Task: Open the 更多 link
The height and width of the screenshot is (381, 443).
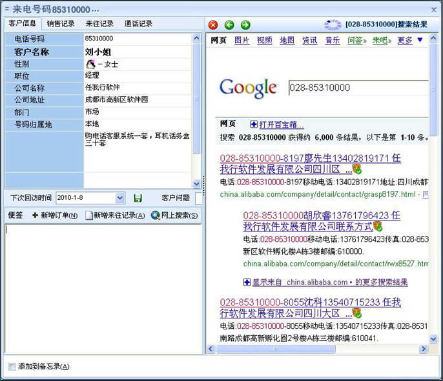Action: point(405,41)
